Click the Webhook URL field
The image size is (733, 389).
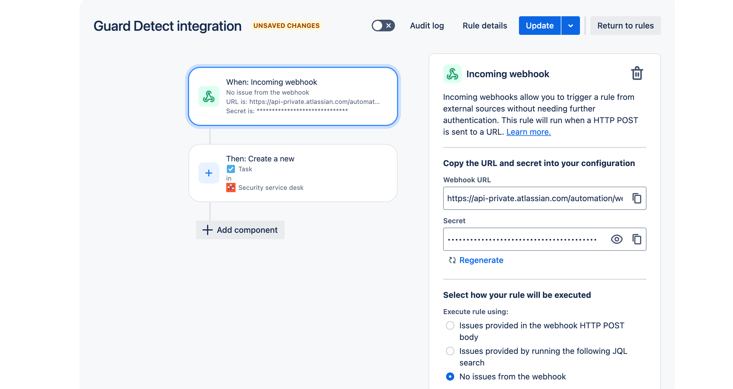click(x=545, y=198)
